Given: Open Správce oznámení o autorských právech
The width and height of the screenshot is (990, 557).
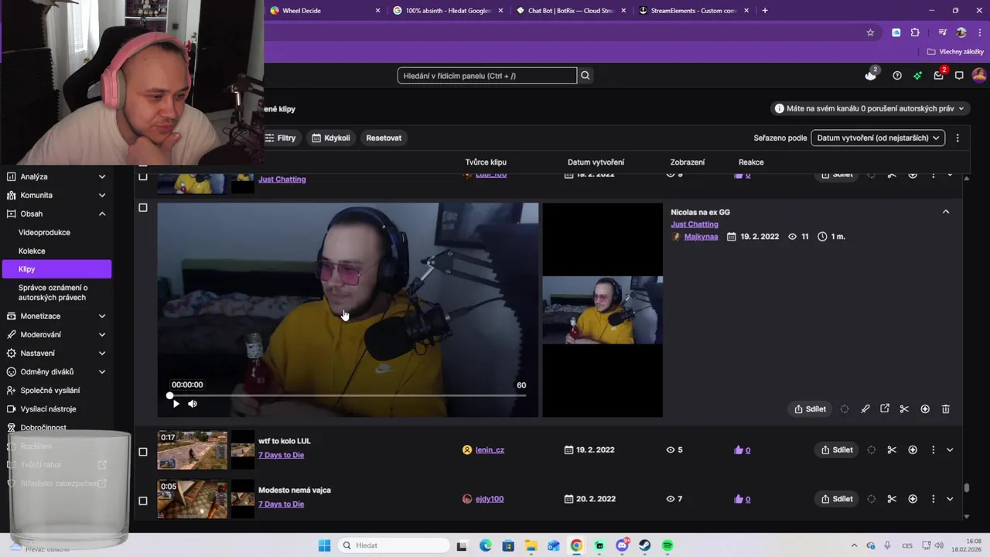Looking at the screenshot, I should 53,292.
